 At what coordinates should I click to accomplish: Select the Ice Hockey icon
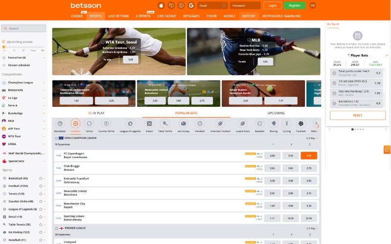point(184,123)
